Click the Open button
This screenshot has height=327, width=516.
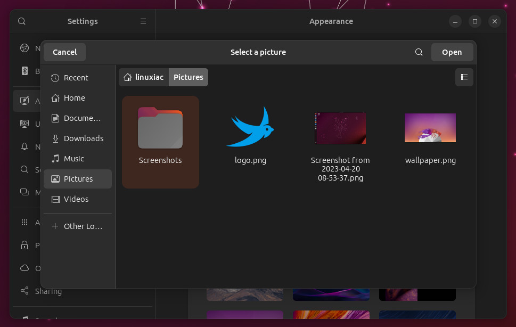pyautogui.click(x=452, y=52)
